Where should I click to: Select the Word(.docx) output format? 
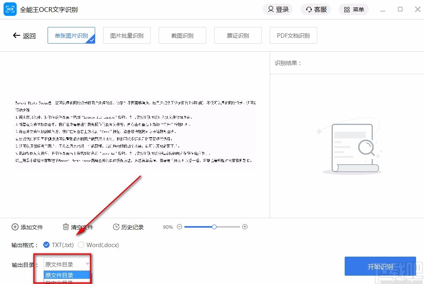(x=82, y=245)
